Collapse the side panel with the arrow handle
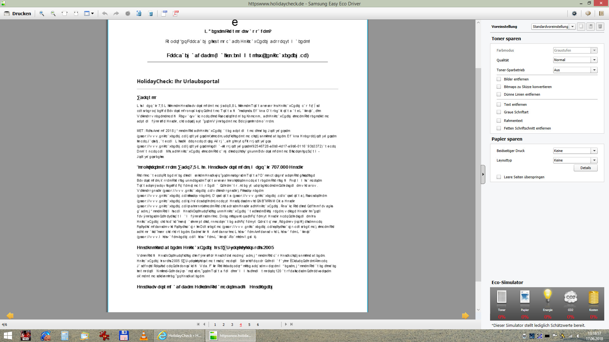Viewport: 609px width, 342px height. click(x=483, y=174)
